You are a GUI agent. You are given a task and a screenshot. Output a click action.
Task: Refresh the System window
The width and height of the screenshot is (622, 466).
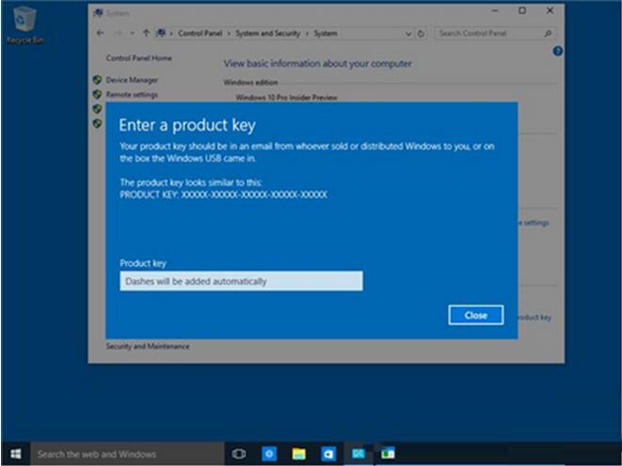pos(421,34)
